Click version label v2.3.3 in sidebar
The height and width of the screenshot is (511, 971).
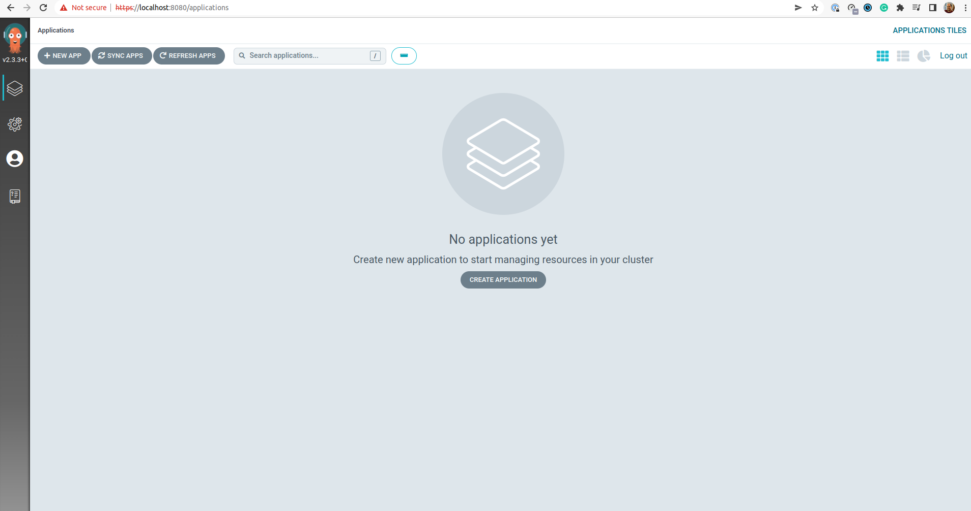(x=15, y=60)
